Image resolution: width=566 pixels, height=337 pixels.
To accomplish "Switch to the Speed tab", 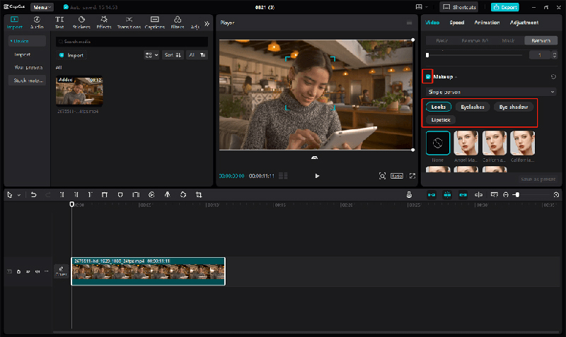I will pos(457,23).
